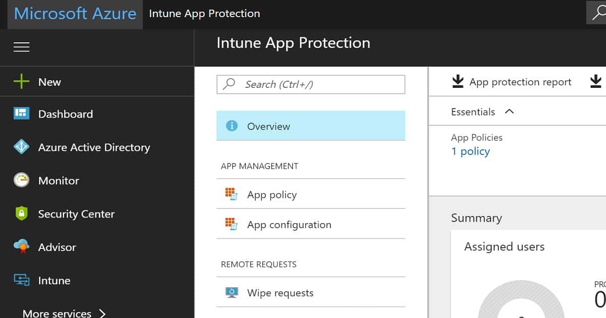Image resolution: width=606 pixels, height=318 pixels.
Task: Click the Intune devices icon
Action: point(21,280)
